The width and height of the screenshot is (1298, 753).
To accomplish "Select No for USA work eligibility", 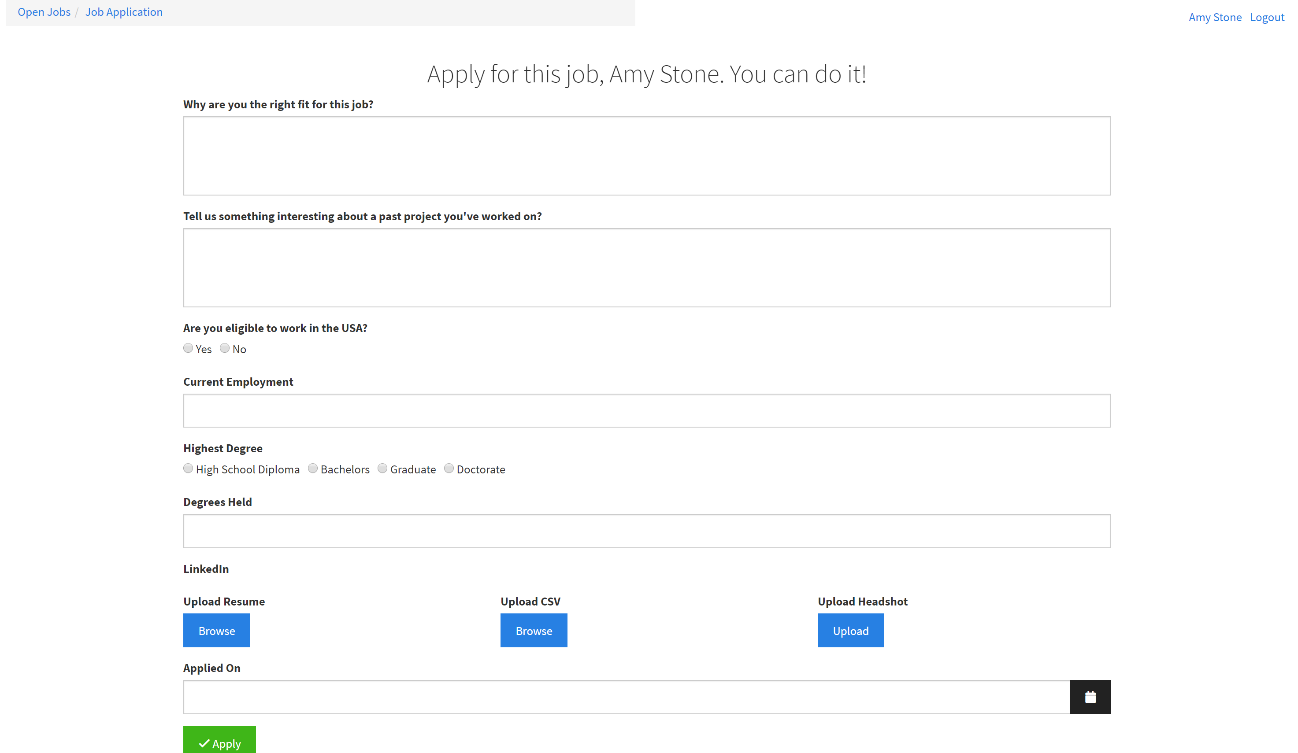I will [225, 348].
